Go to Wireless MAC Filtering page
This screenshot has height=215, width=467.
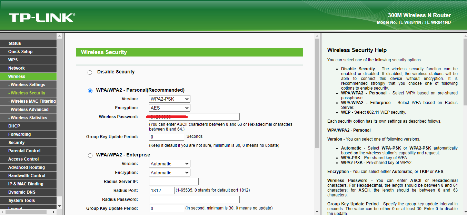[x=33, y=101]
